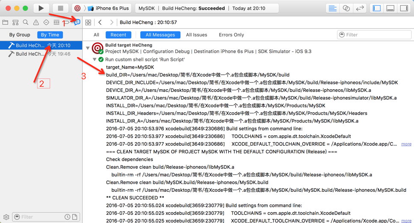Show the Version editor
Screen dimensions: 414x223
pyautogui.click(x=360, y=8)
